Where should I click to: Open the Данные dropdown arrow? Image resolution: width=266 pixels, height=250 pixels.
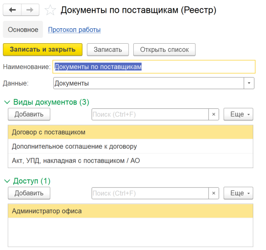(x=249, y=83)
